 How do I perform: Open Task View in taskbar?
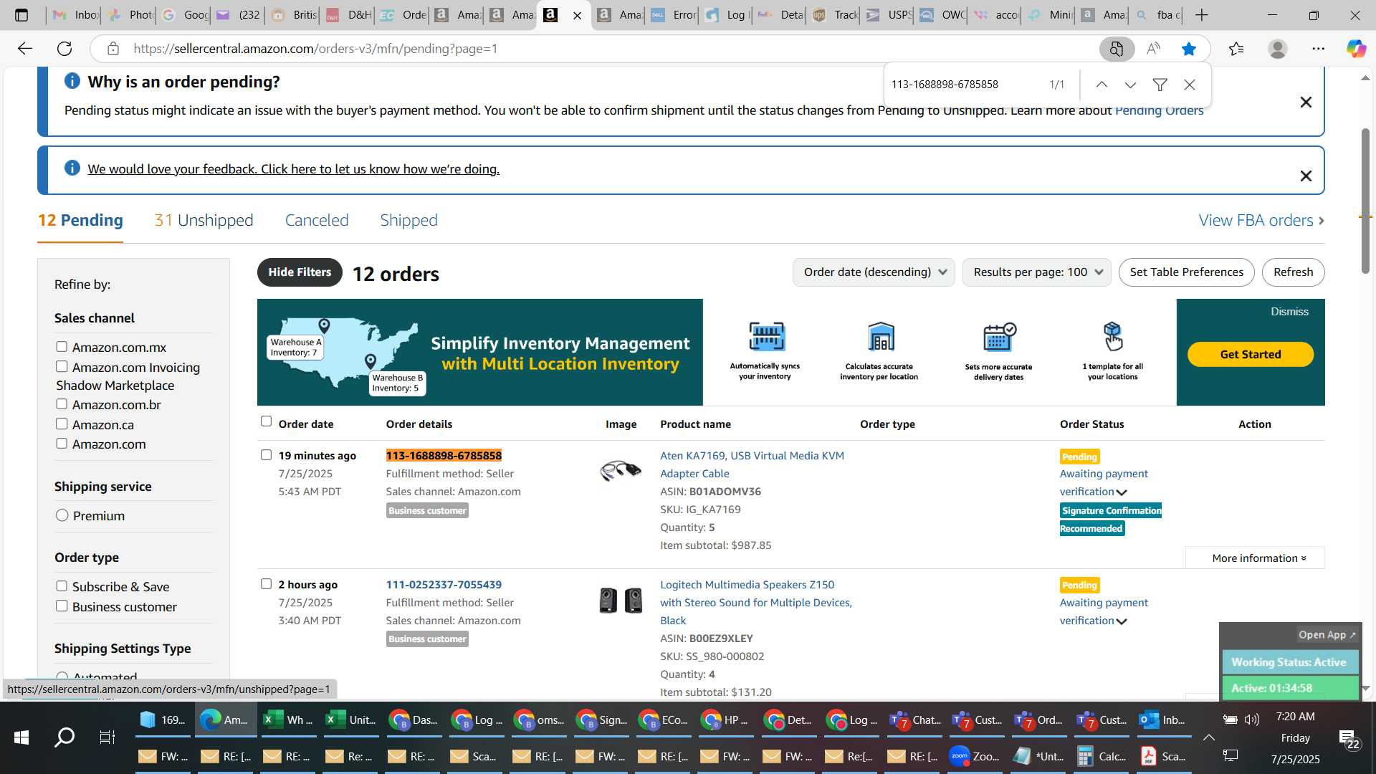tap(107, 737)
